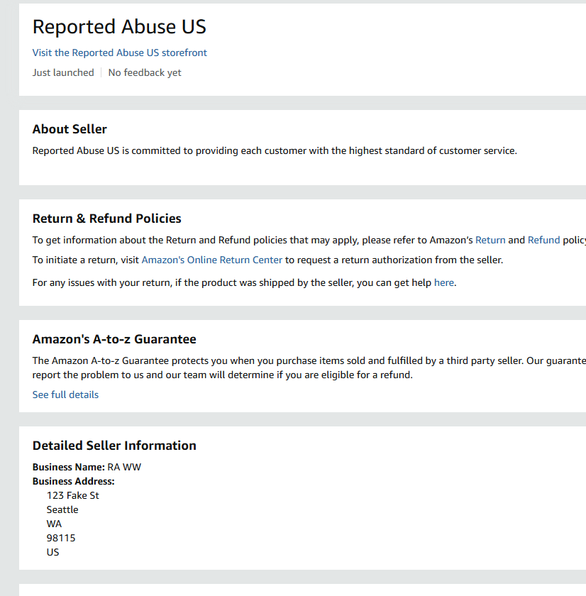Click the city name Seattle
Screen dimensions: 586x596
tap(62, 509)
